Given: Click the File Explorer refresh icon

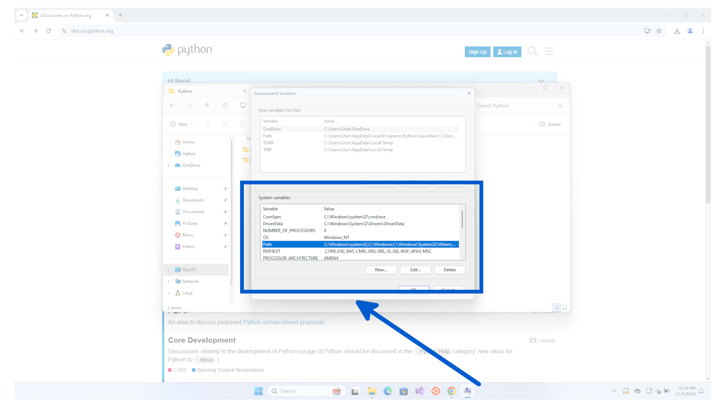Looking at the screenshot, I should click(225, 105).
